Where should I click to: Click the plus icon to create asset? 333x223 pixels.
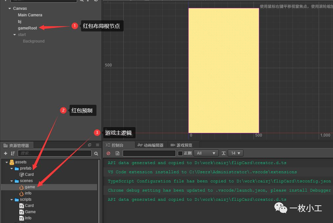coord(6,153)
